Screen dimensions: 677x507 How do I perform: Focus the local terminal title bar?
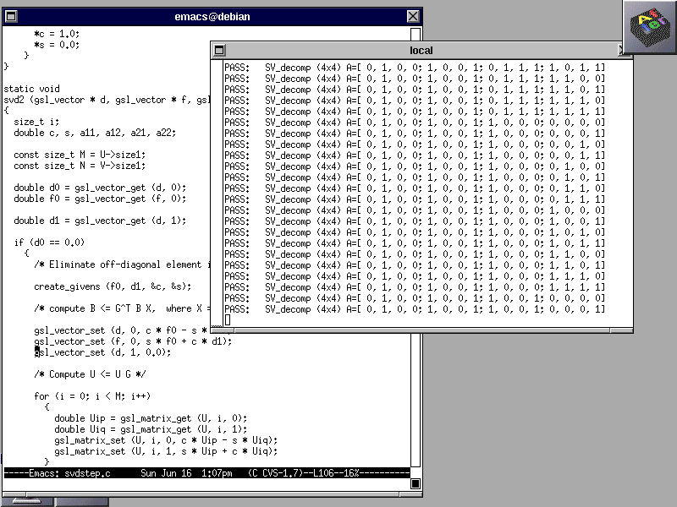tap(421, 51)
